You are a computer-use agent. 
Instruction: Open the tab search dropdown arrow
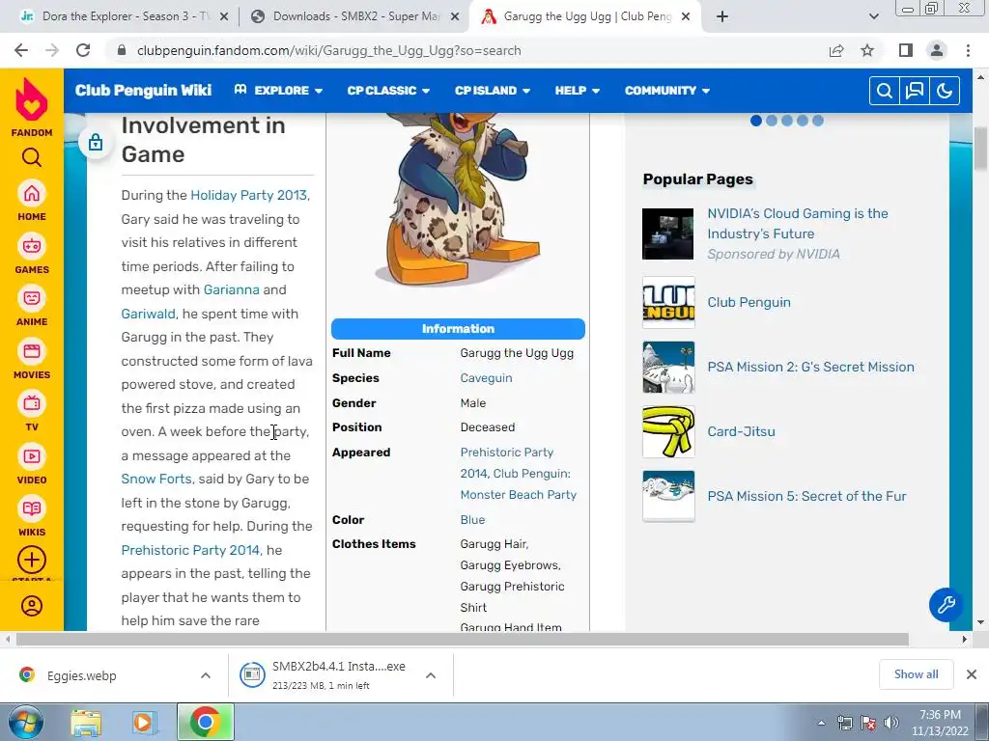873,17
